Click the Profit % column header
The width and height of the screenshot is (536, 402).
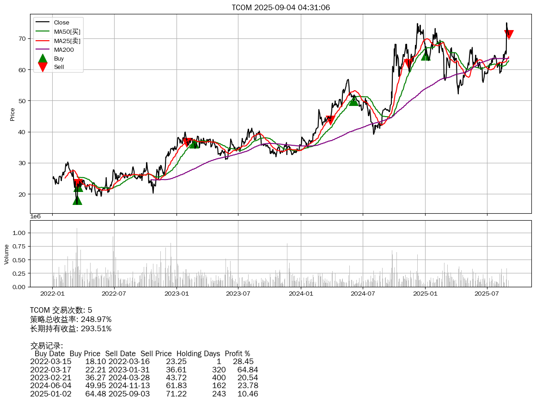click(237, 353)
